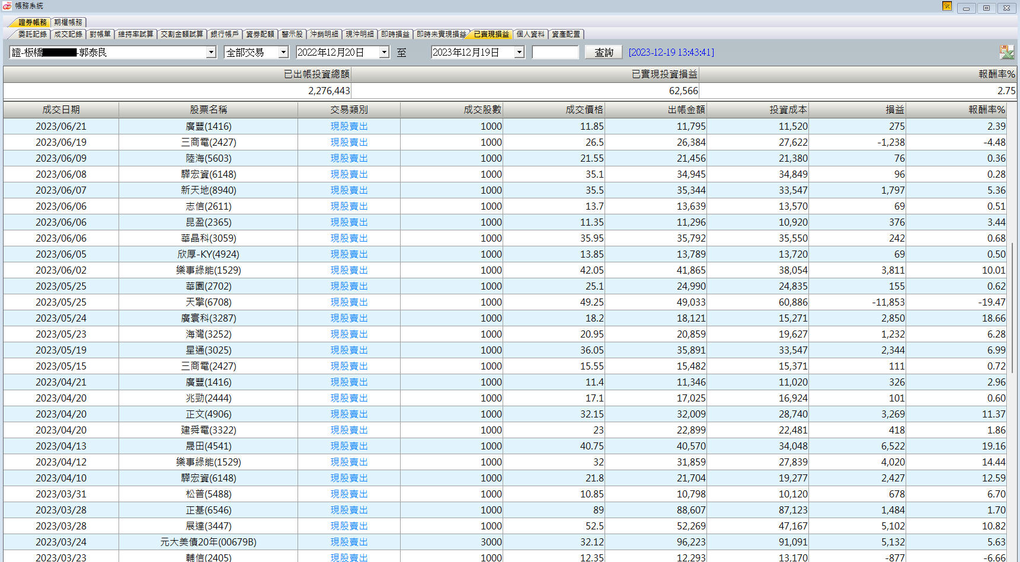Open the 個人資料 tab

point(530,34)
